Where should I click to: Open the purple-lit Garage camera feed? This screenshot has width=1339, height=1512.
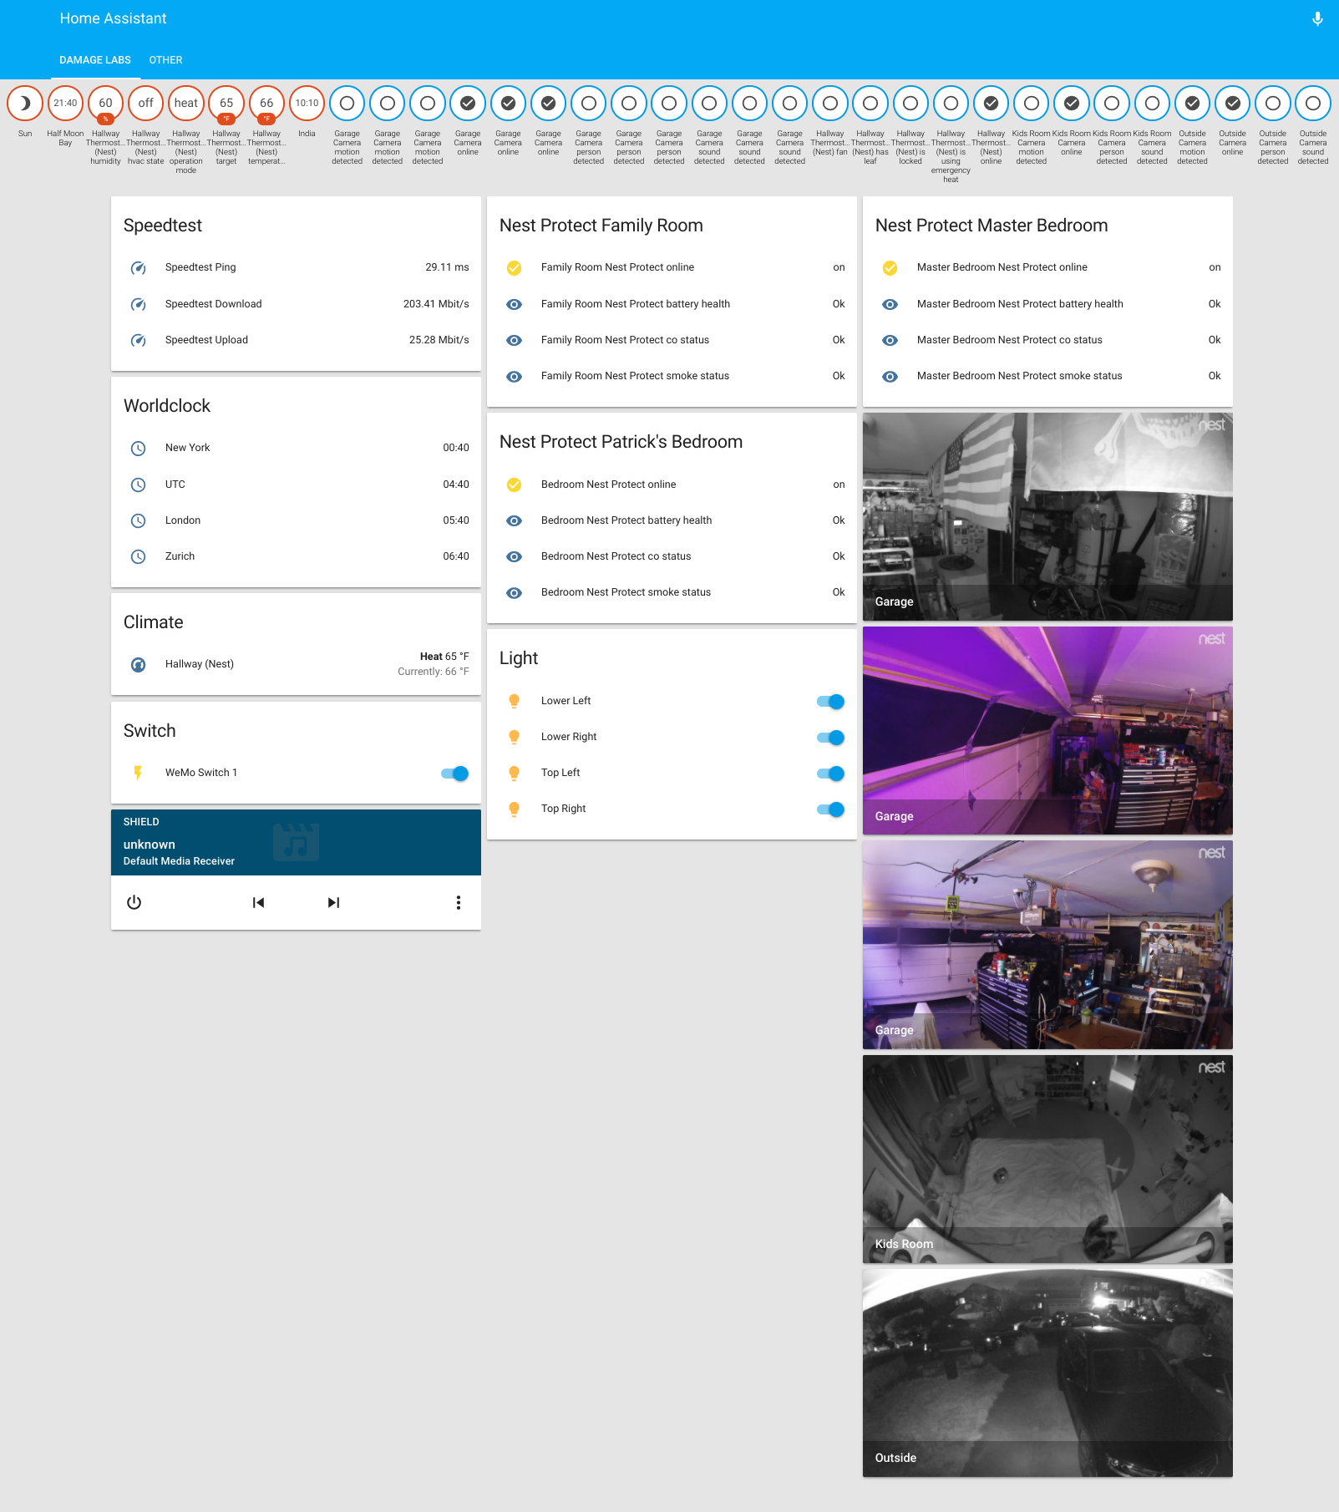click(x=1047, y=731)
